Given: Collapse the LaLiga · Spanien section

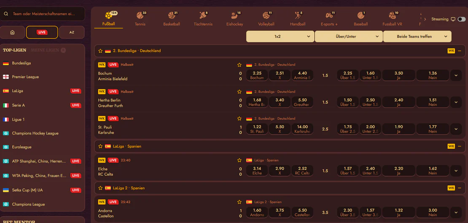Looking at the screenshot, I should click(460, 146).
